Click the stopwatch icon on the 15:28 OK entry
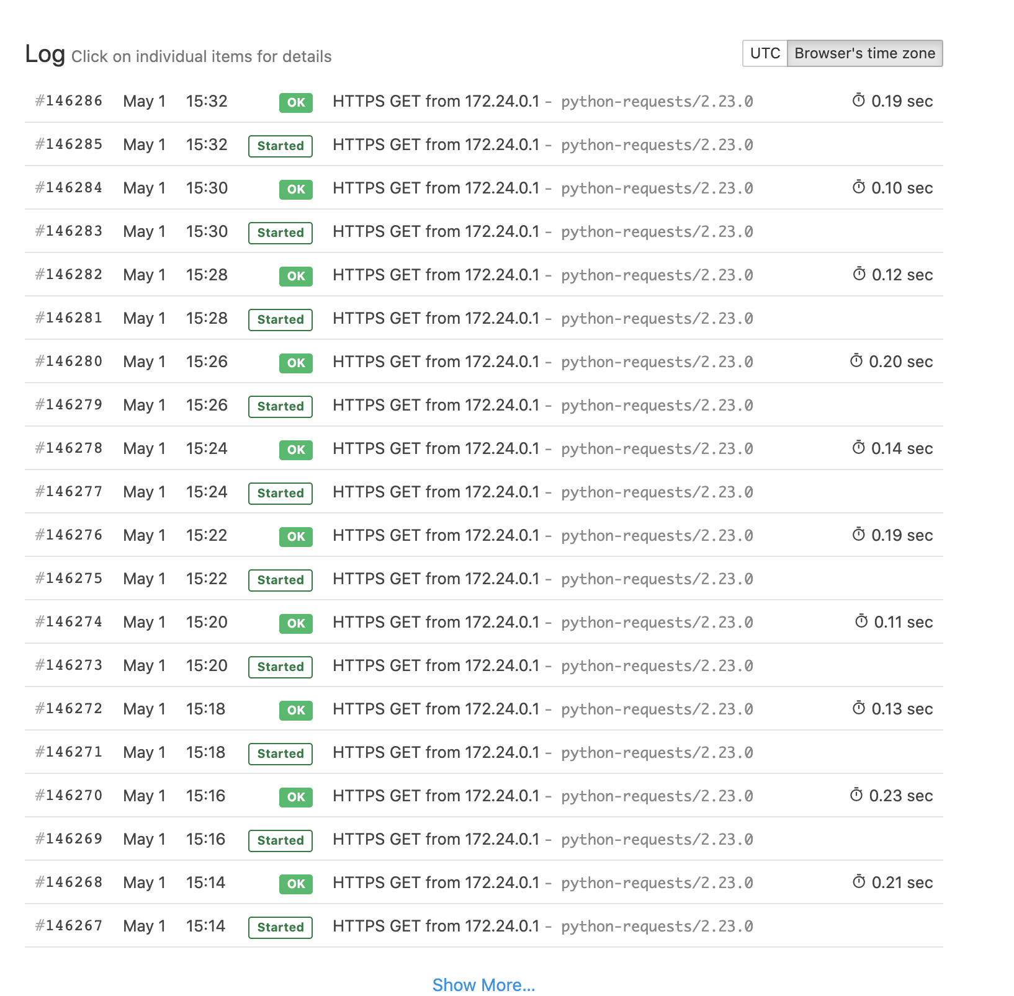The height and width of the screenshot is (996, 1014). 858,274
